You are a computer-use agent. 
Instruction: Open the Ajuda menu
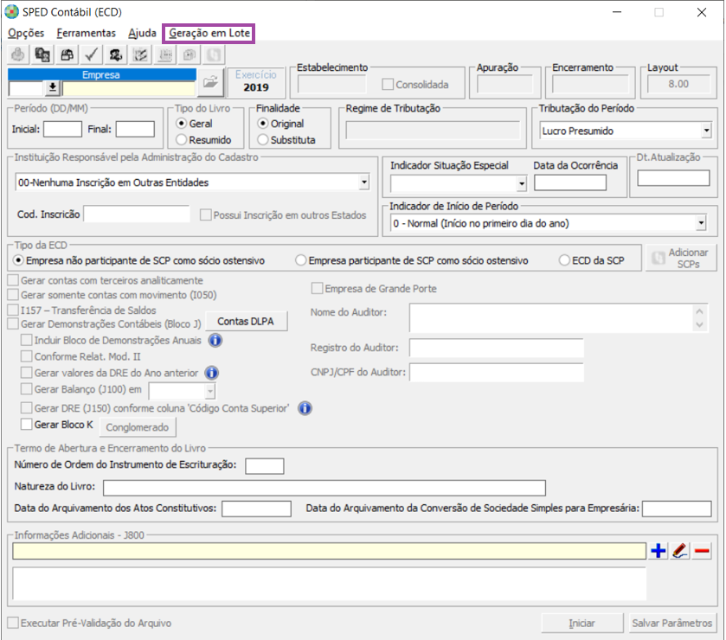pyautogui.click(x=142, y=33)
